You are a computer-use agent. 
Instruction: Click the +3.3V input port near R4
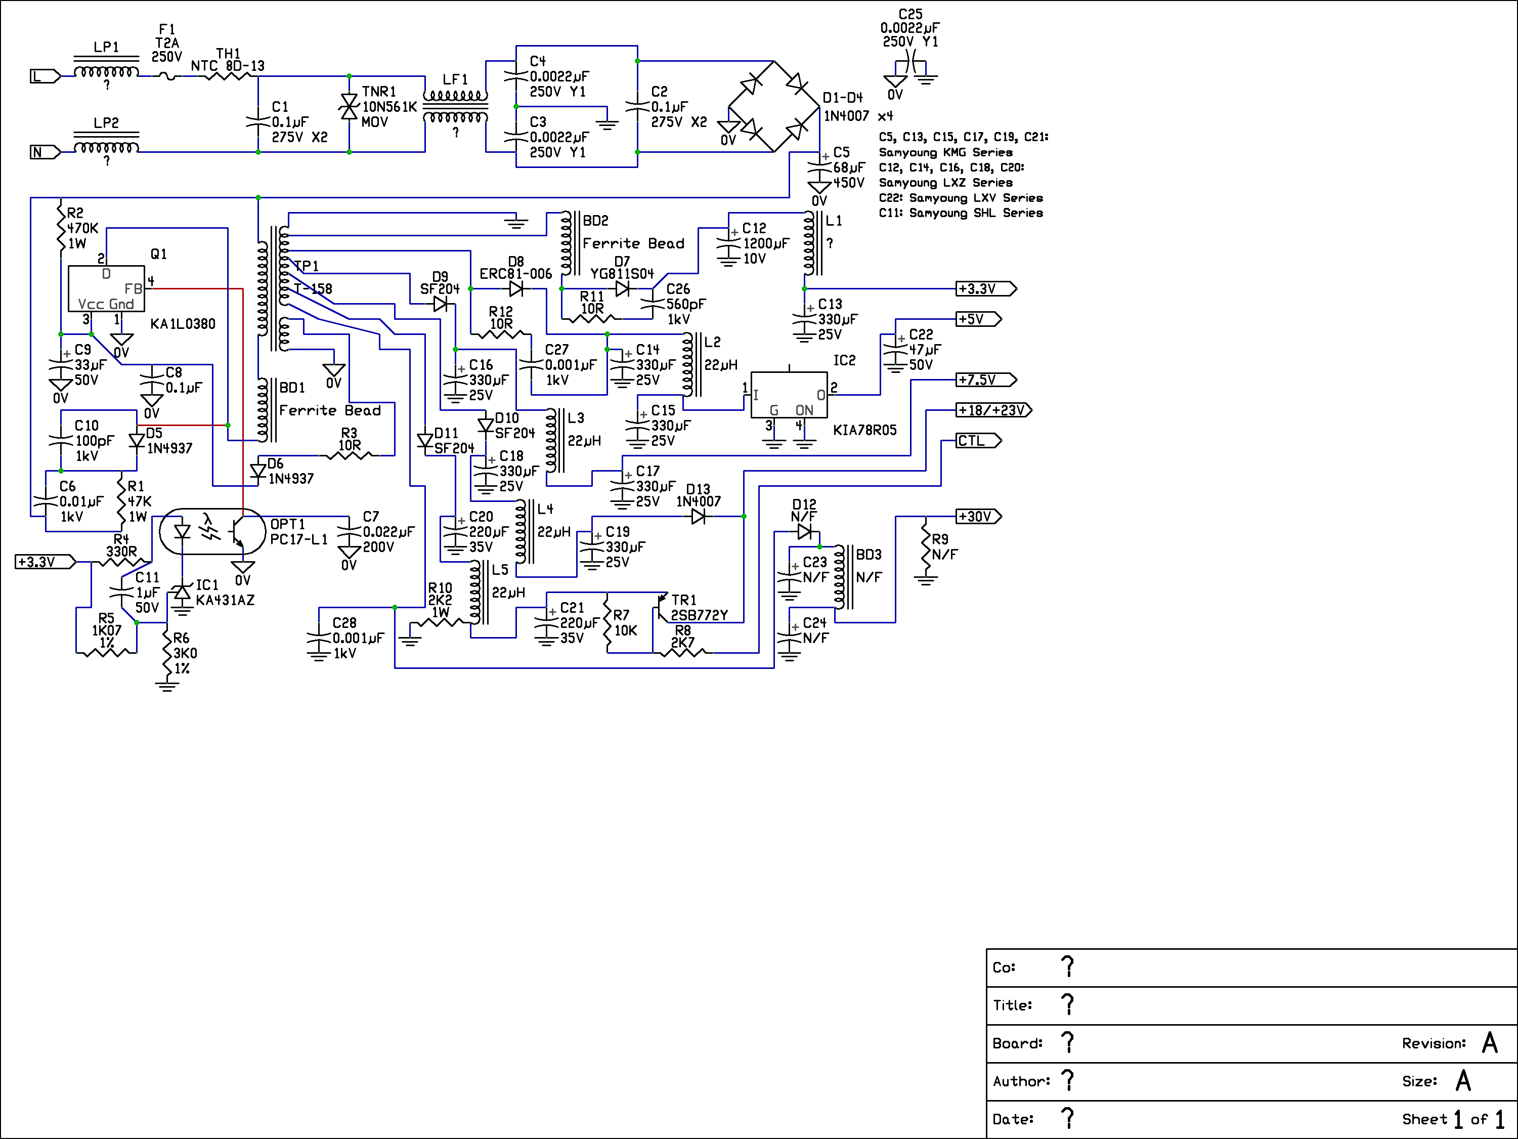[46, 562]
